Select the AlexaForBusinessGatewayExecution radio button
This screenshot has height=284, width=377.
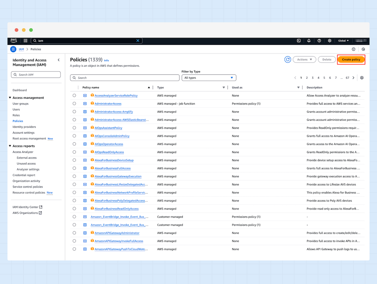74,176
